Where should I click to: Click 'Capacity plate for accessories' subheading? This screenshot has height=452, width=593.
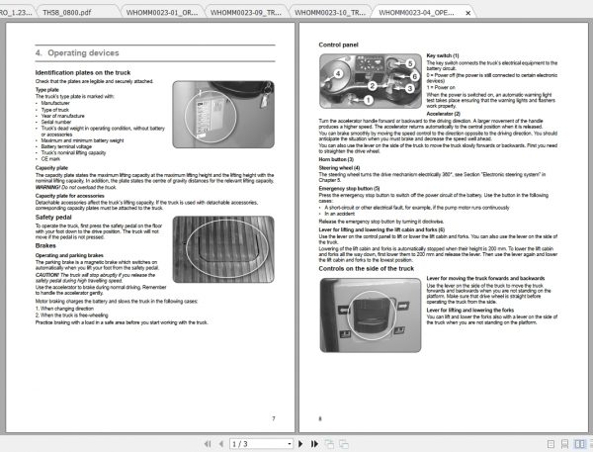click(x=69, y=196)
